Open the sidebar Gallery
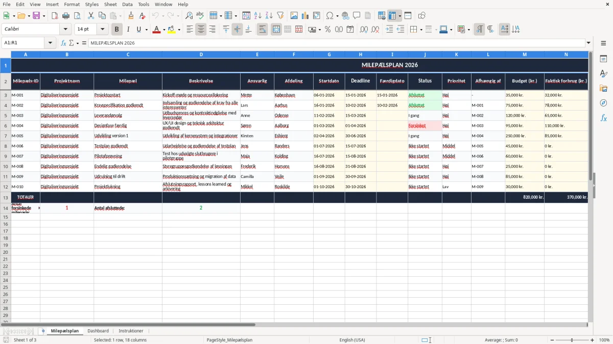The width and height of the screenshot is (613, 344). pyautogui.click(x=603, y=89)
